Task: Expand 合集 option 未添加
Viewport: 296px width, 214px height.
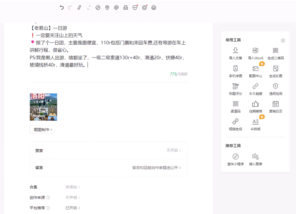Action: 73,187
